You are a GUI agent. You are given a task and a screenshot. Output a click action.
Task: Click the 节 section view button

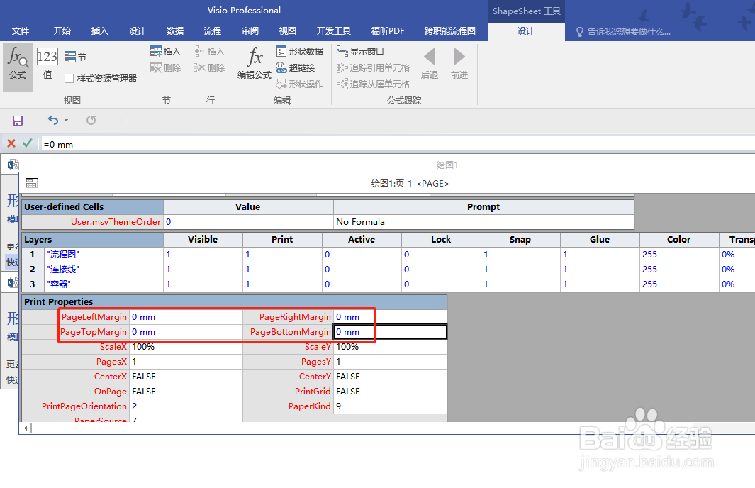pyautogui.click(x=76, y=57)
